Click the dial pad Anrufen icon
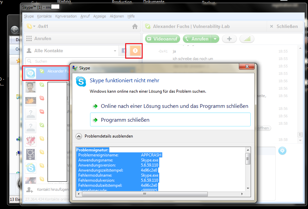Screen dimensions: 308x209 29,38
